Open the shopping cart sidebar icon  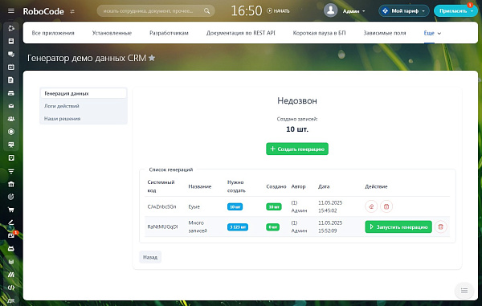(x=11, y=210)
